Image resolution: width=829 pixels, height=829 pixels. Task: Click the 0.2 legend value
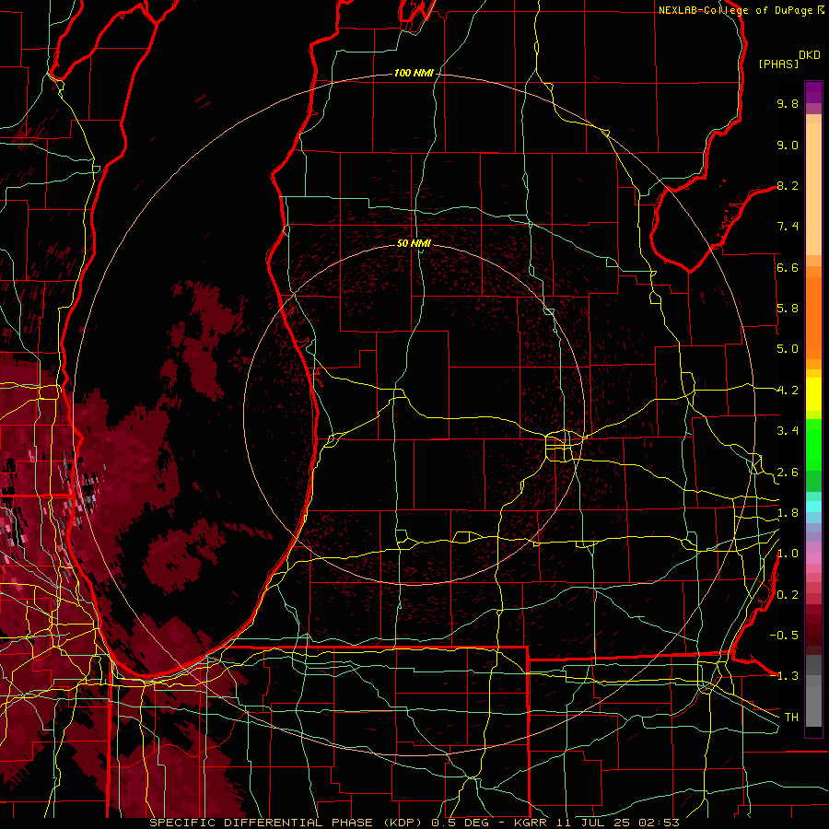(788, 595)
